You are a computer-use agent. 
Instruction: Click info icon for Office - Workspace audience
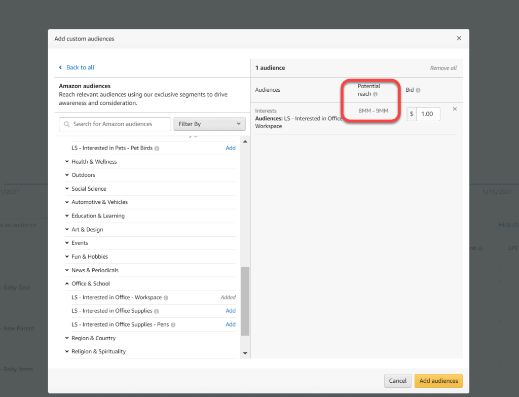pos(166,298)
